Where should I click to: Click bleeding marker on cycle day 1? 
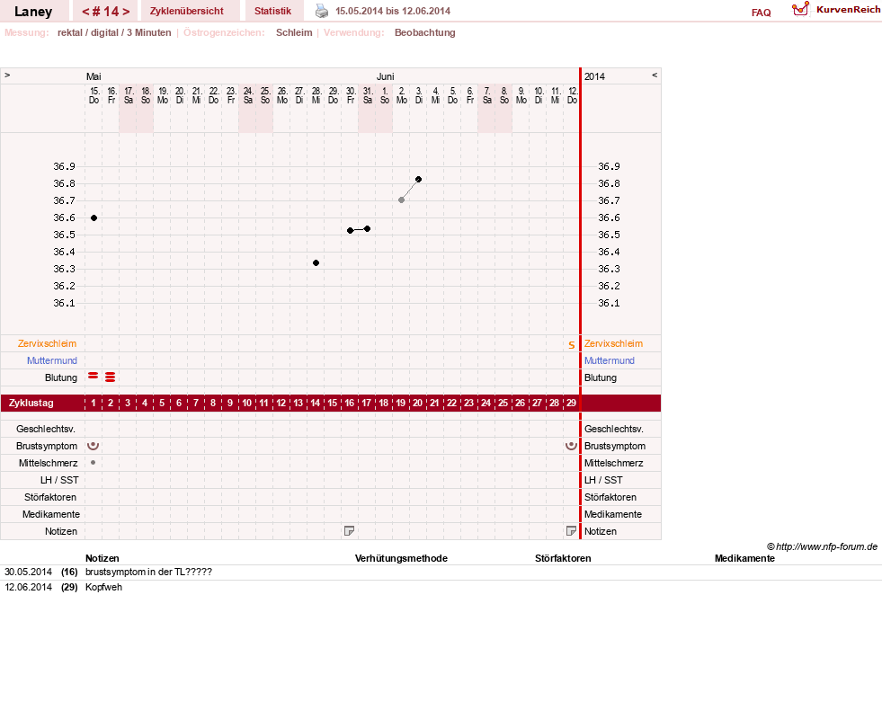click(x=94, y=376)
